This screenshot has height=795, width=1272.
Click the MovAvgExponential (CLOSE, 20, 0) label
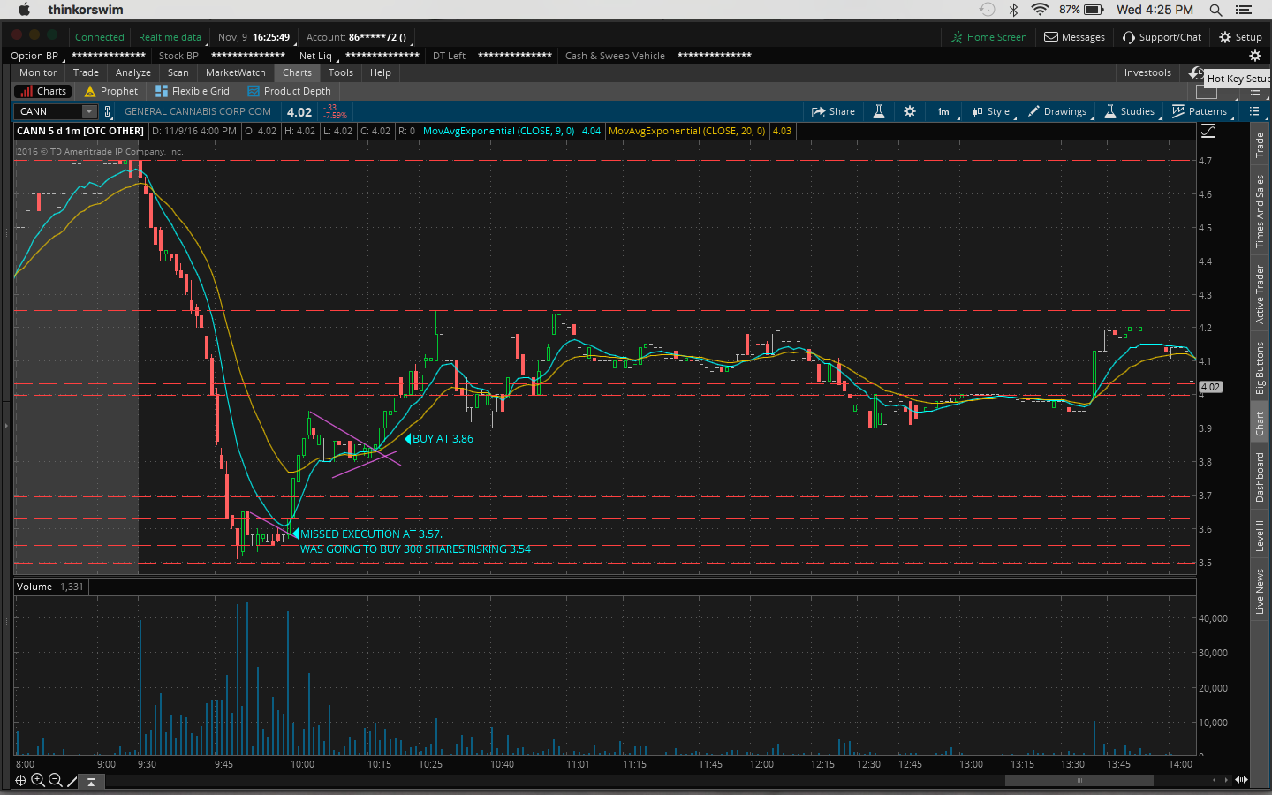click(x=687, y=131)
